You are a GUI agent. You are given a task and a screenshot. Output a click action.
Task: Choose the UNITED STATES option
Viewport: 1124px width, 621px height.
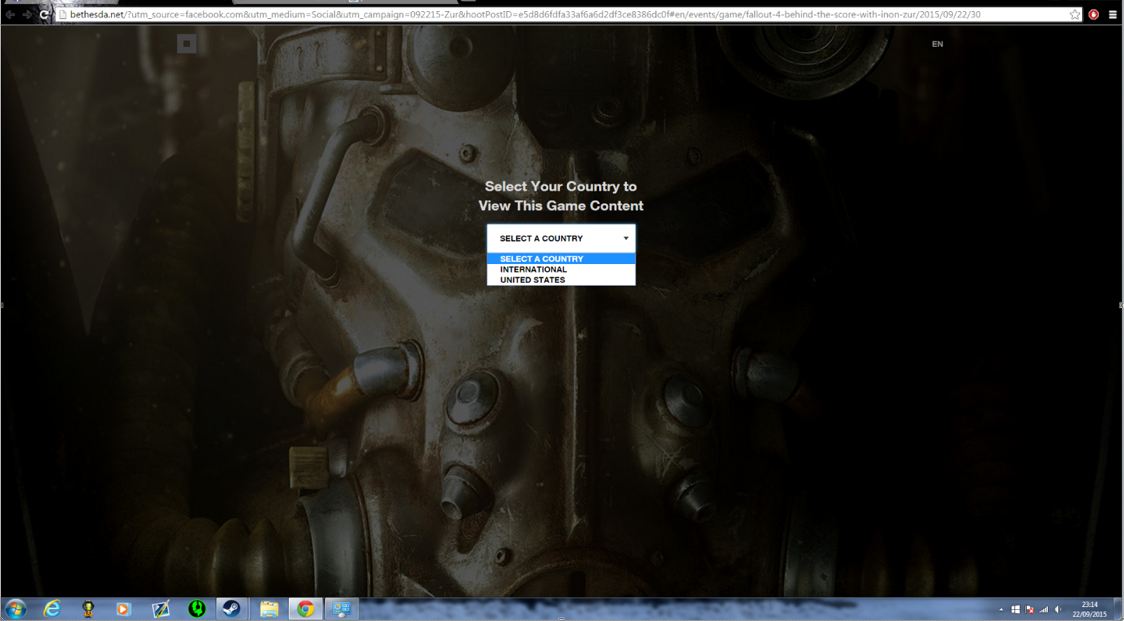click(x=561, y=280)
